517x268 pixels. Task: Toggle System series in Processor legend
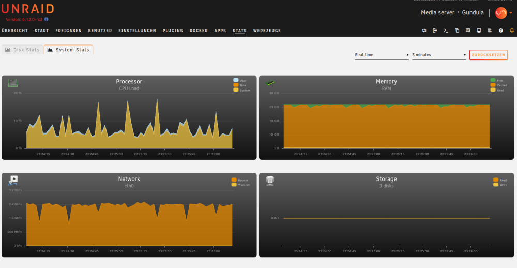pyautogui.click(x=241, y=90)
